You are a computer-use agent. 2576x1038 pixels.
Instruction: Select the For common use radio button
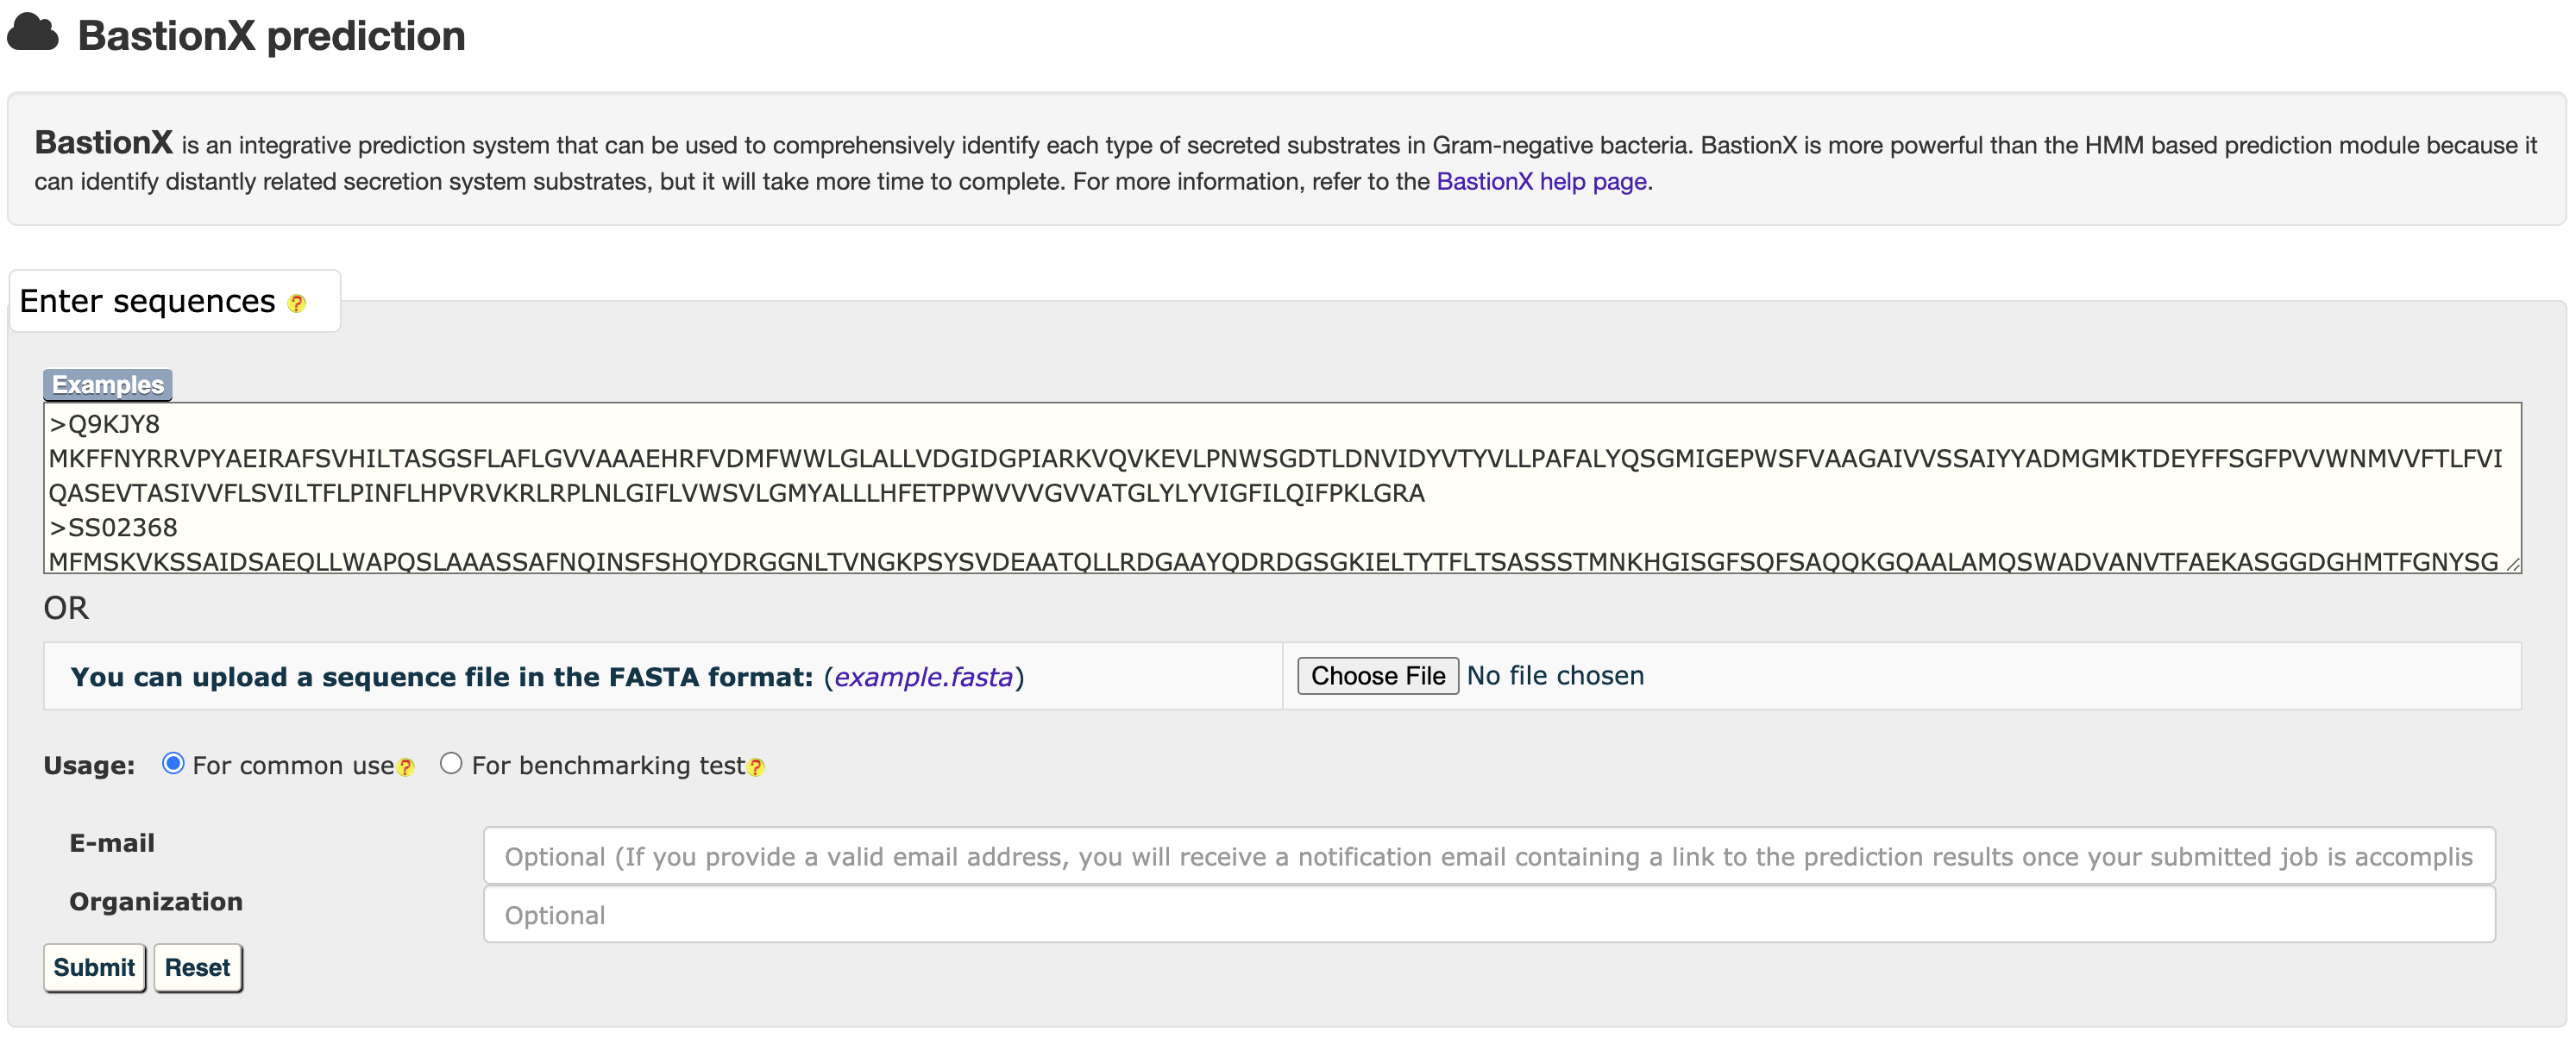point(173,764)
